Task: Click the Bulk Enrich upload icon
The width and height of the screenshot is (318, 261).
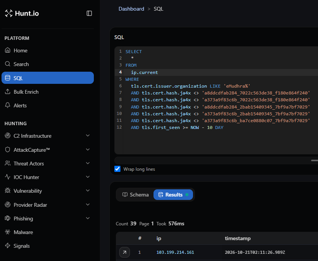Action: 8,92
